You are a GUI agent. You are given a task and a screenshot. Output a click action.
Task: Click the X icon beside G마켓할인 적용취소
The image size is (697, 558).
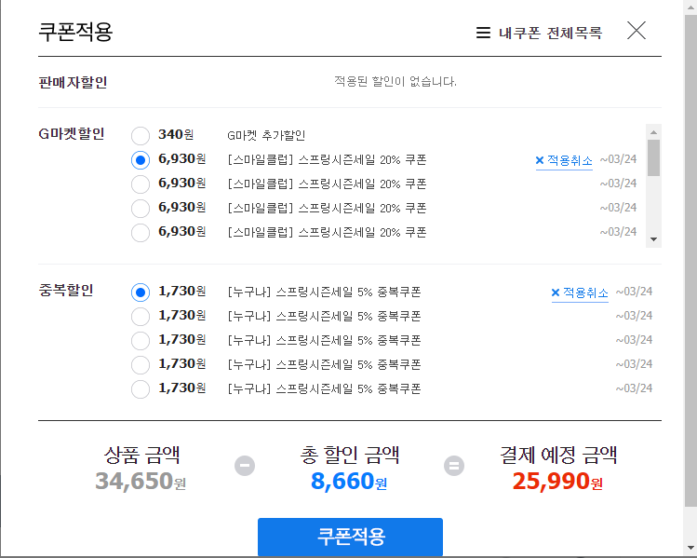point(540,160)
